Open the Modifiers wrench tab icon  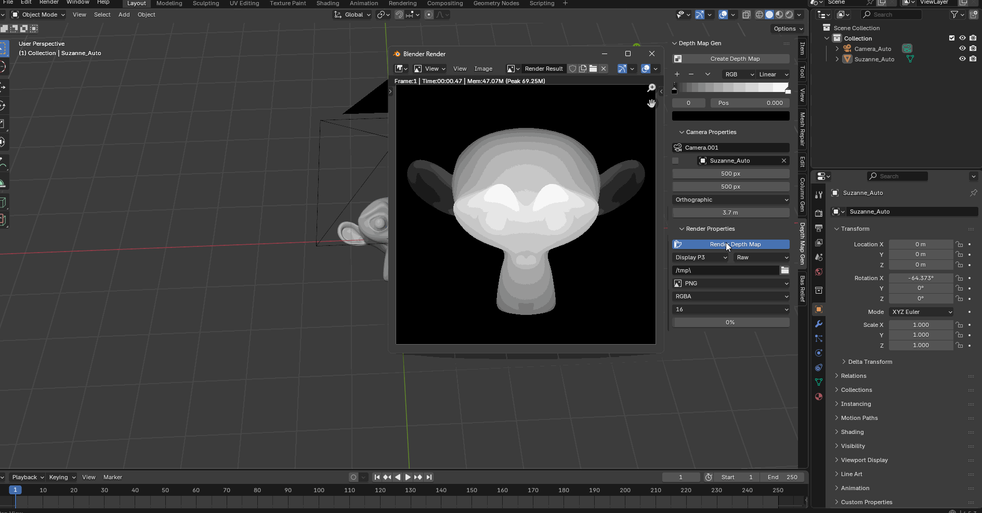[819, 324]
